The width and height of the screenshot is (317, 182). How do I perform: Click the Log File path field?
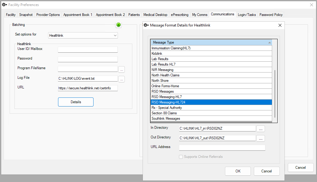point(88,79)
